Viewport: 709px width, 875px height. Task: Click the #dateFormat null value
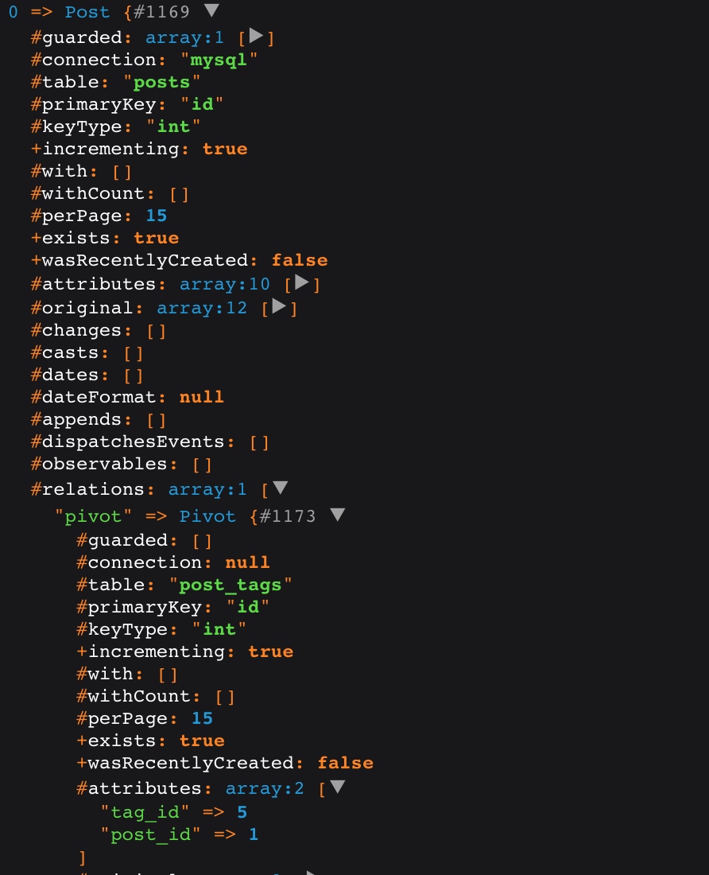coord(201,397)
